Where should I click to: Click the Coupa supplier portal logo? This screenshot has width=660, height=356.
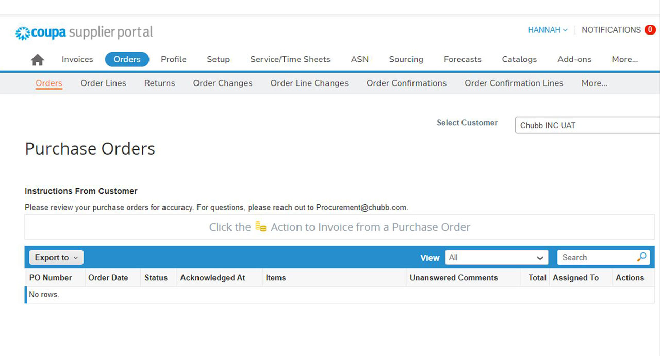85,33
